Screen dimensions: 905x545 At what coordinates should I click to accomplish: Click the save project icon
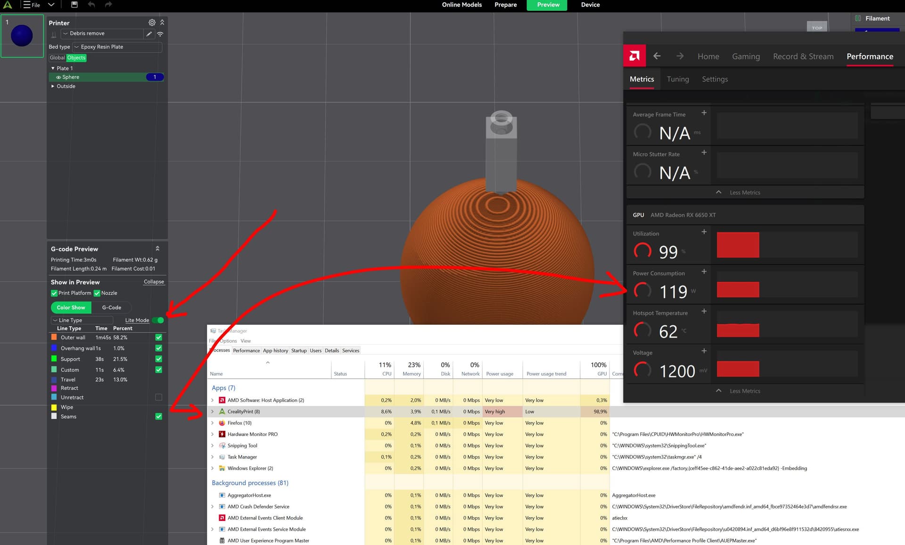click(74, 5)
